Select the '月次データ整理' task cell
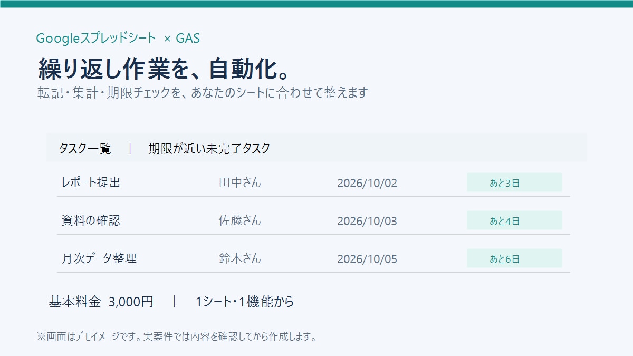Viewport: 633px width, 356px height. click(99, 259)
